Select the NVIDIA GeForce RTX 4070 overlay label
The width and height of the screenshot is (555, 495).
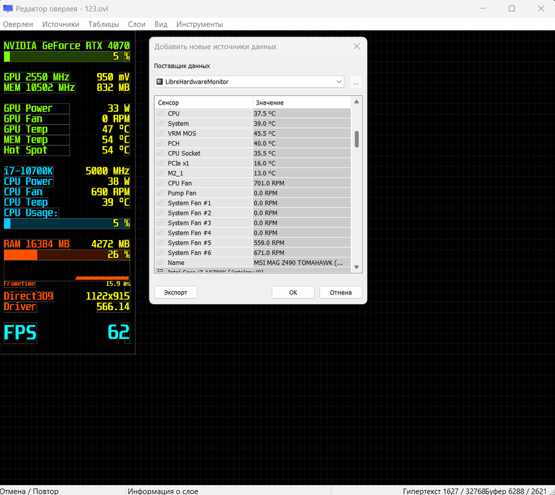pos(67,46)
